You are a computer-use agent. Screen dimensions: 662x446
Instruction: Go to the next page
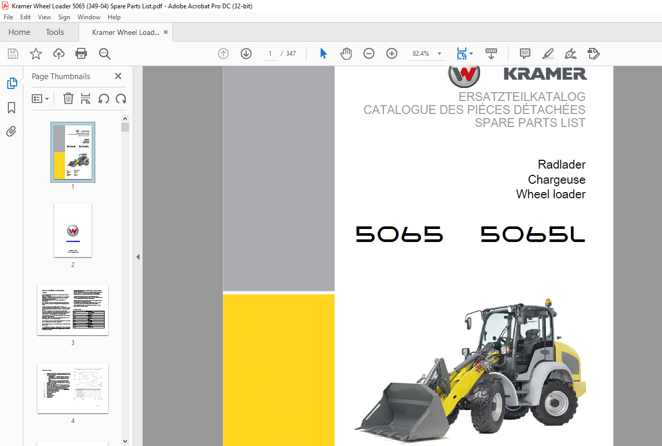[246, 54]
